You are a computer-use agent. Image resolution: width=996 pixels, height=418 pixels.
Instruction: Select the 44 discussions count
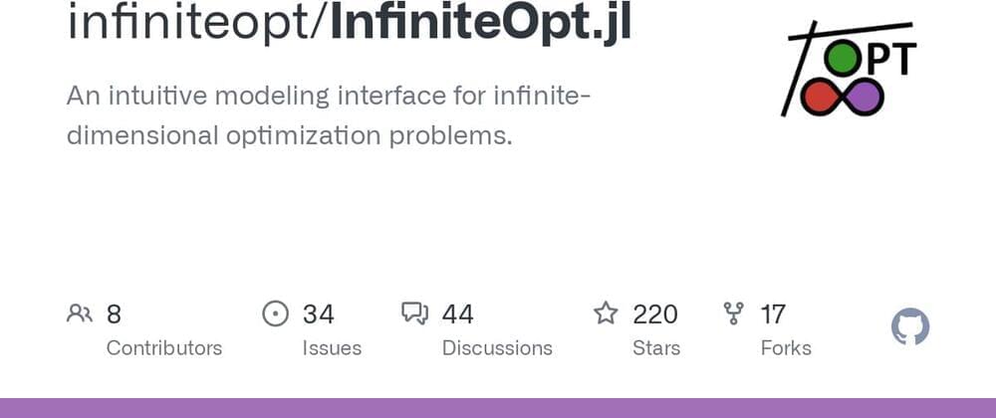[458, 314]
